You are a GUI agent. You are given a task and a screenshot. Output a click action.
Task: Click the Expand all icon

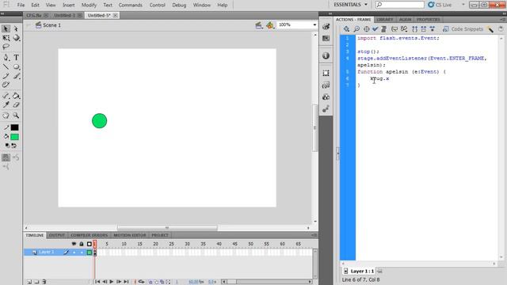tap(433, 29)
